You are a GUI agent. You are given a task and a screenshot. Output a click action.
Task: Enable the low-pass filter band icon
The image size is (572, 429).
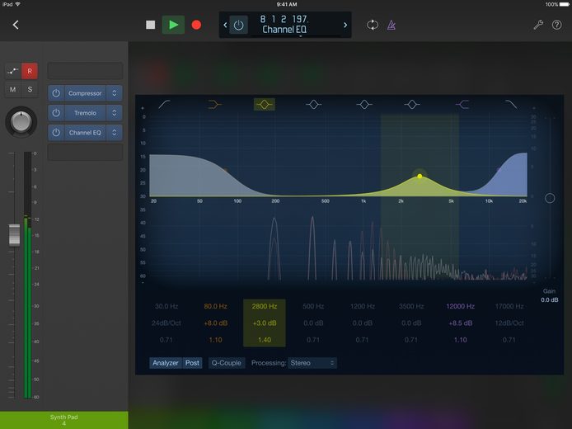[511, 105]
